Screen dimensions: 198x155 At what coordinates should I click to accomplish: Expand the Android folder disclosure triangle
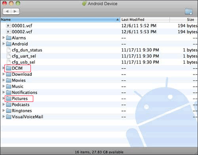click(x=4, y=44)
